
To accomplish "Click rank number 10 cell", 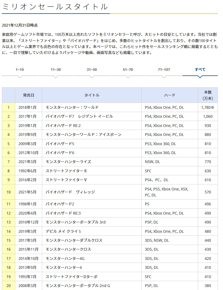I will point(8,192).
